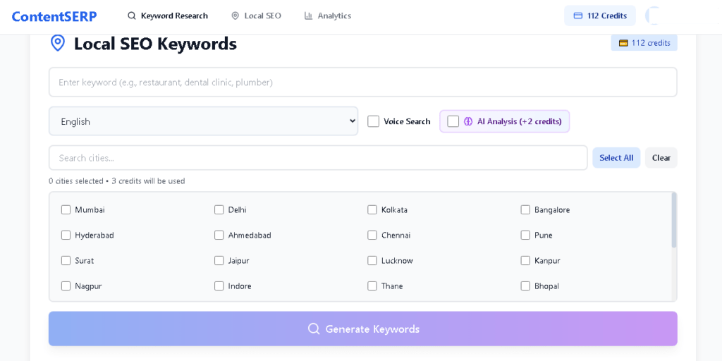Image resolution: width=722 pixels, height=361 pixels.
Task: Open the English language dropdown
Action: (203, 121)
